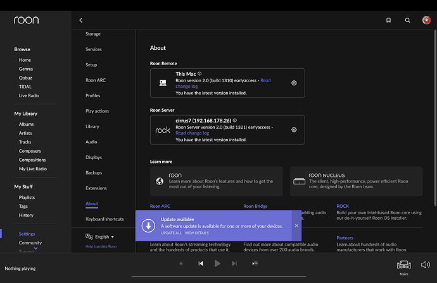Open the ROCK link

coord(343,206)
